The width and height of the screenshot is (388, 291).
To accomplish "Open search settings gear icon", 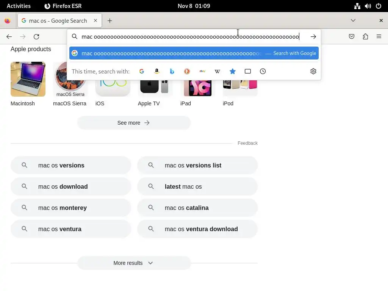I will [313, 71].
